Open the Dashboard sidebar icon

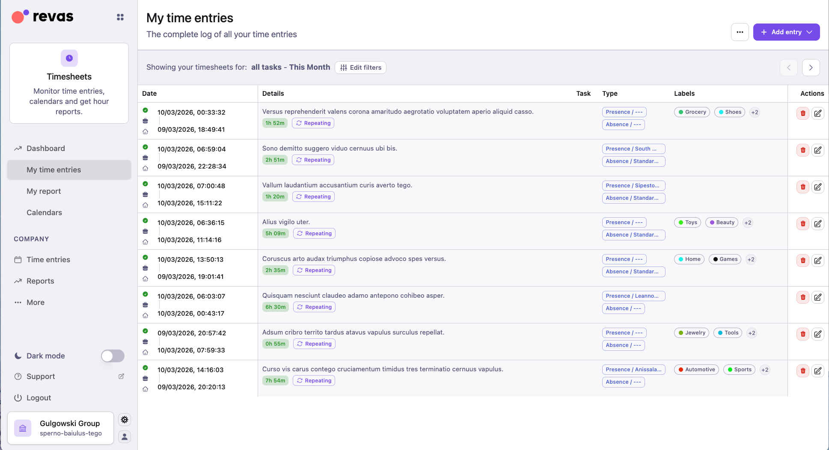[18, 148]
